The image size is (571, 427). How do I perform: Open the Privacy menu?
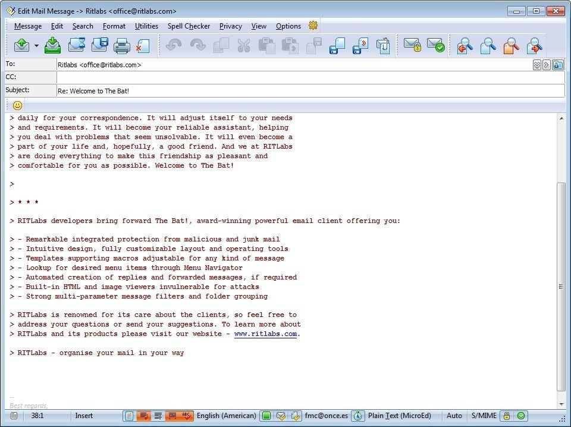[231, 26]
